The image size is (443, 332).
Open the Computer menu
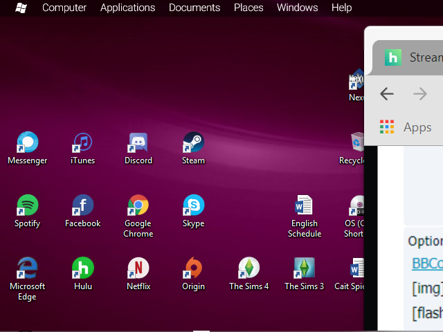[64, 8]
